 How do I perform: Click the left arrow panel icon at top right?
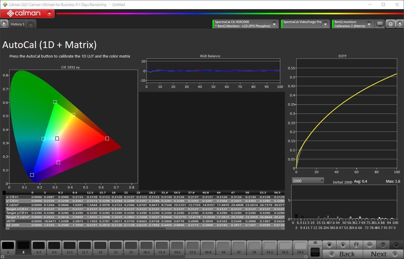click(400, 24)
